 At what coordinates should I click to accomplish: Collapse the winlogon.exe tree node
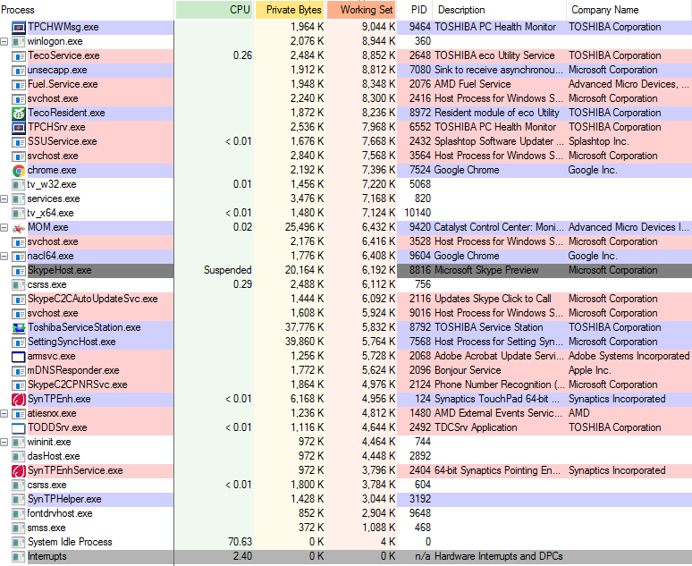tap(4, 41)
